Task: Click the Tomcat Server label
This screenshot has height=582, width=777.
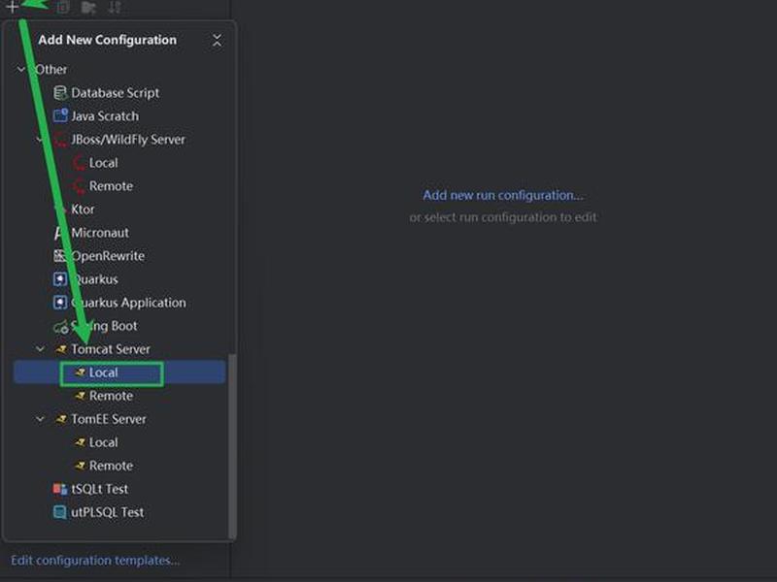Action: 111,349
